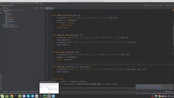Open run configuration dropdown
174x98 pixels.
(x=147, y=5)
